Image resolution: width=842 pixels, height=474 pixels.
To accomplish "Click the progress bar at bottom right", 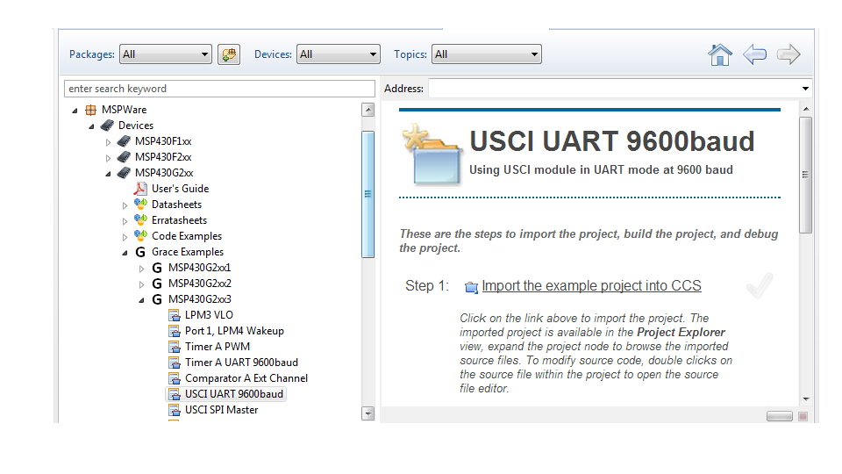I will point(780,416).
